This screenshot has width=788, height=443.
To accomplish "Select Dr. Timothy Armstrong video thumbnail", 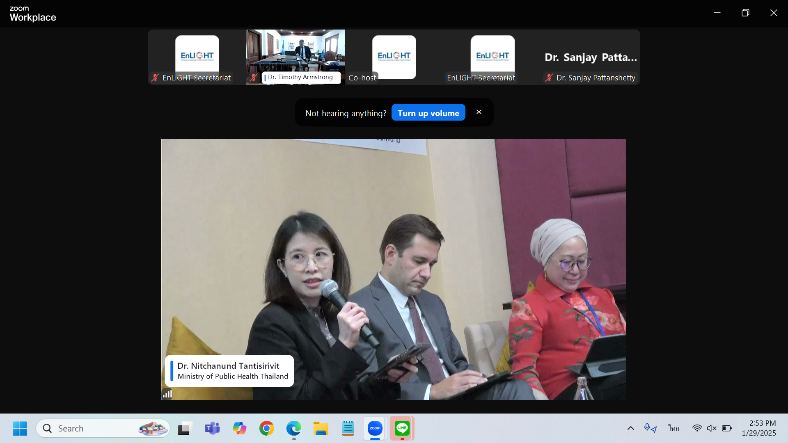I will [295, 57].
